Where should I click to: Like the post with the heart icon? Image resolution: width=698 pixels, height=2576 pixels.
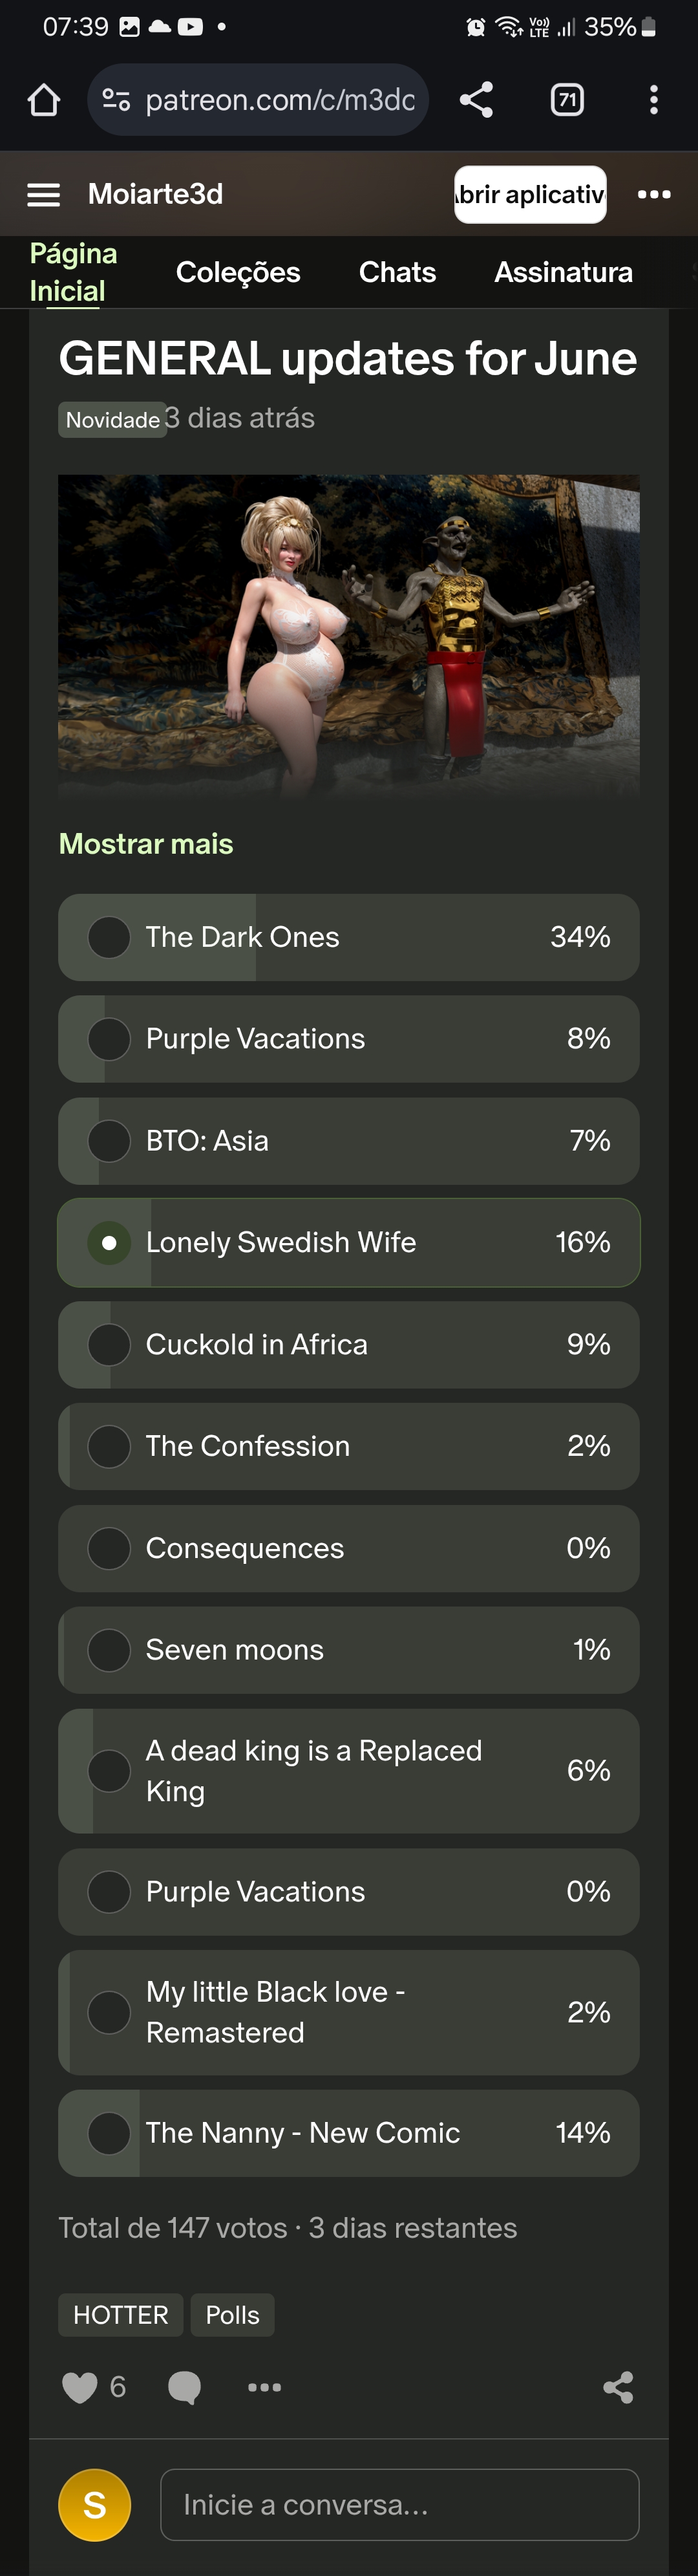(x=79, y=2387)
